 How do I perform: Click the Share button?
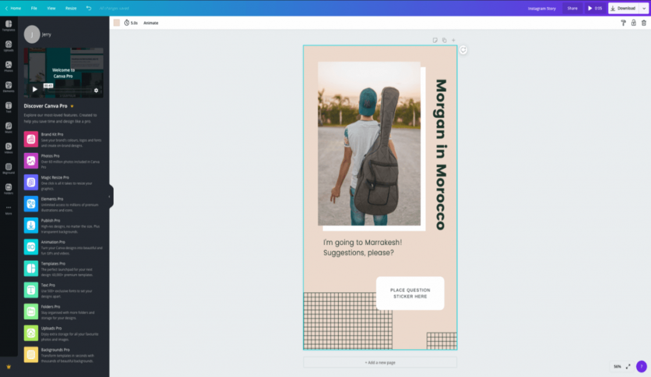point(572,8)
